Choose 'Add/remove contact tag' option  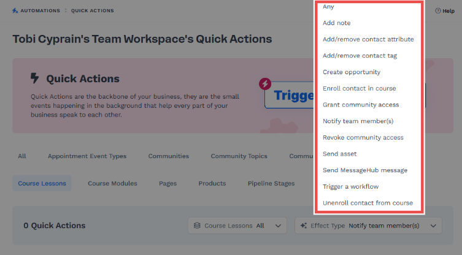coord(360,56)
